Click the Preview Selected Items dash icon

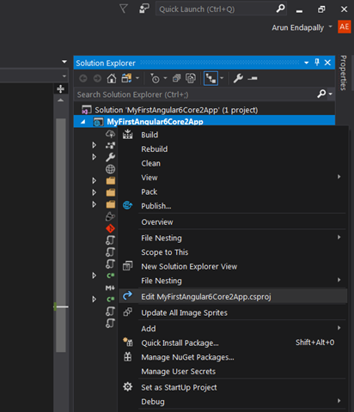pyautogui.click(x=253, y=78)
